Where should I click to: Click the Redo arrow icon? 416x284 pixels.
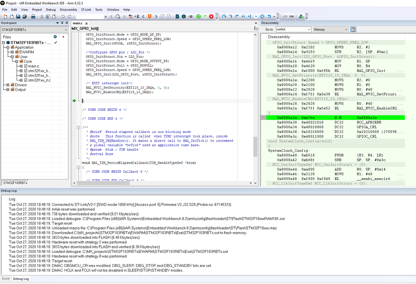click(x=70, y=16)
